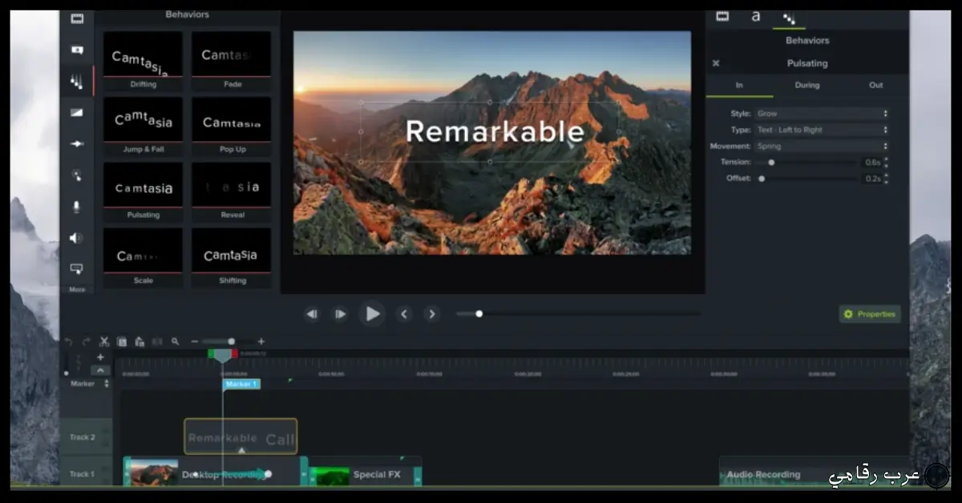Open the Style dropdown set to Grow

(822, 114)
